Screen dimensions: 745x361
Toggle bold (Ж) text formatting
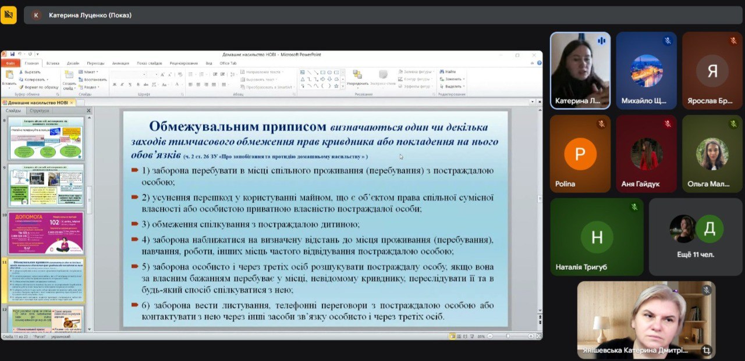(115, 85)
